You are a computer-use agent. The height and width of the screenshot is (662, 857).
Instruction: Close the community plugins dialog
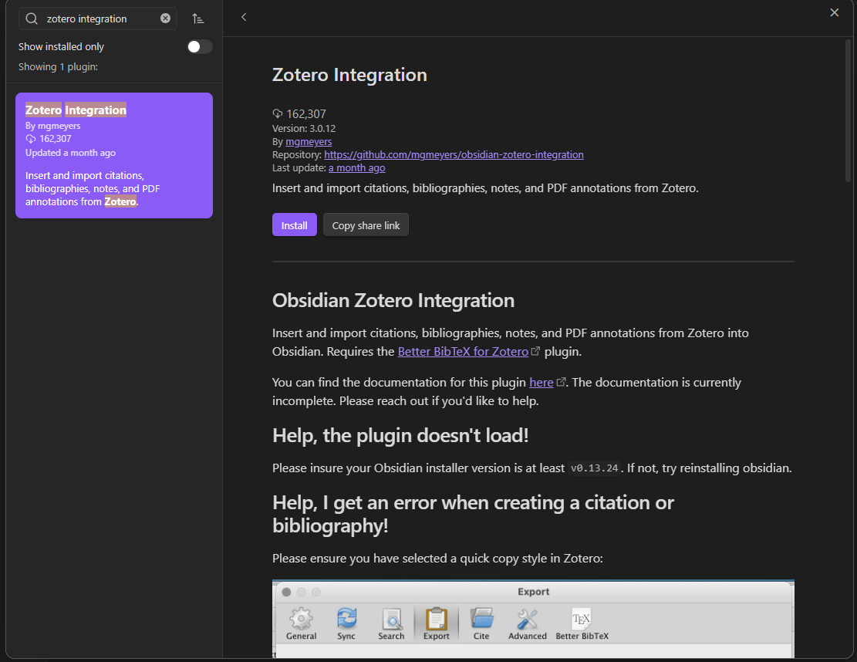834,12
